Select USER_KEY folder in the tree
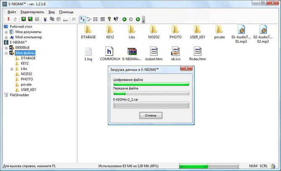 [29, 90]
